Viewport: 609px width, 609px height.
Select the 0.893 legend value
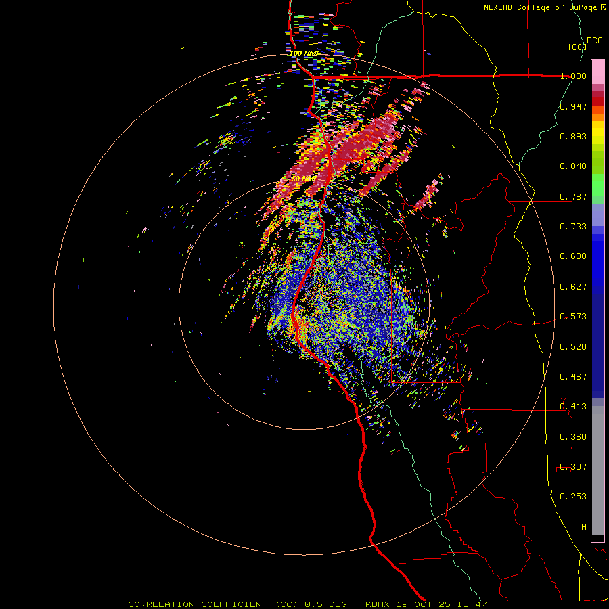coord(573,136)
